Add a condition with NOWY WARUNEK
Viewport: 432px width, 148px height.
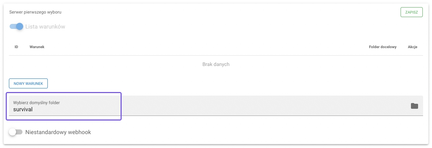coord(28,83)
